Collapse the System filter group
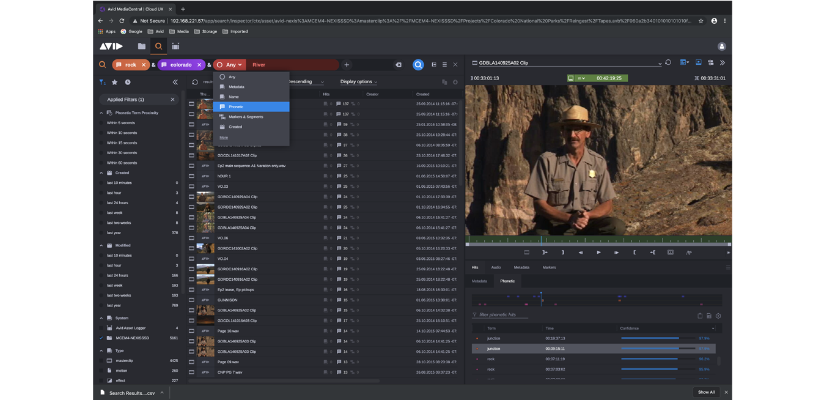824x400 pixels. tap(101, 318)
